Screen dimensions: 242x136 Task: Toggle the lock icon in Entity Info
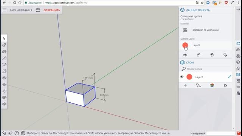coord(199,55)
